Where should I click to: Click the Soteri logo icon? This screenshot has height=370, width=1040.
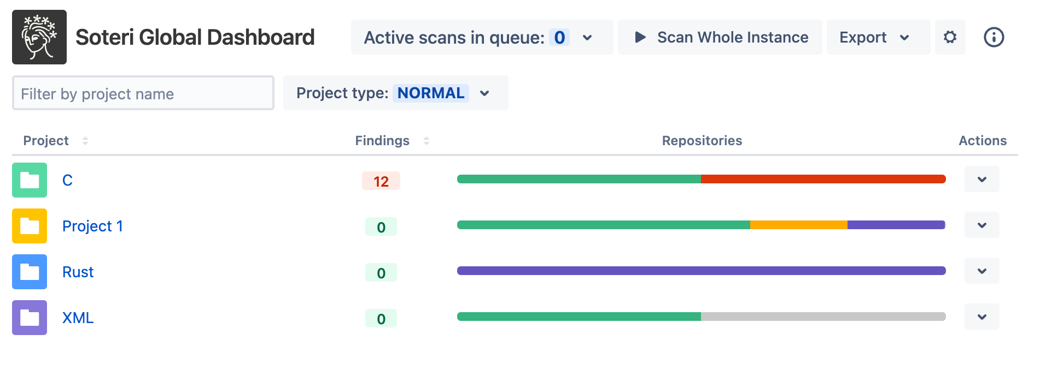tap(39, 37)
